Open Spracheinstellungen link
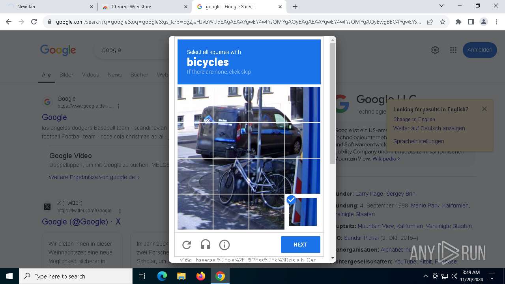The image size is (505, 284). (x=419, y=141)
